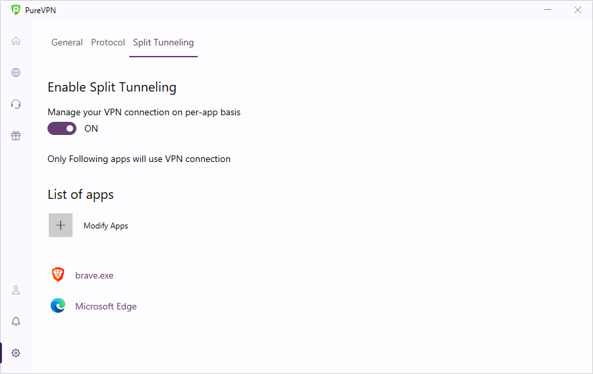Image resolution: width=593 pixels, height=374 pixels.
Task: Turn off the Split Tunneling toggle
Action: [62, 128]
